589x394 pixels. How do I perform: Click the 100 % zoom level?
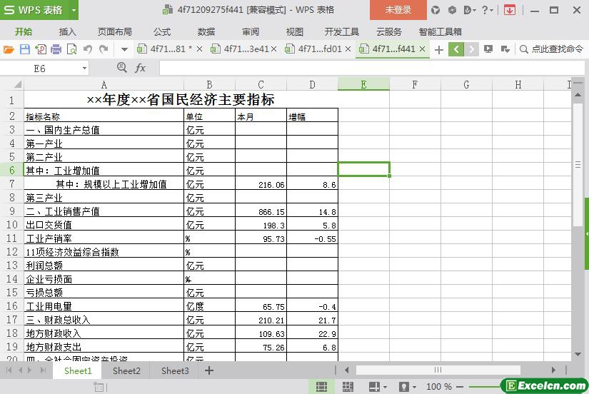[439, 386]
